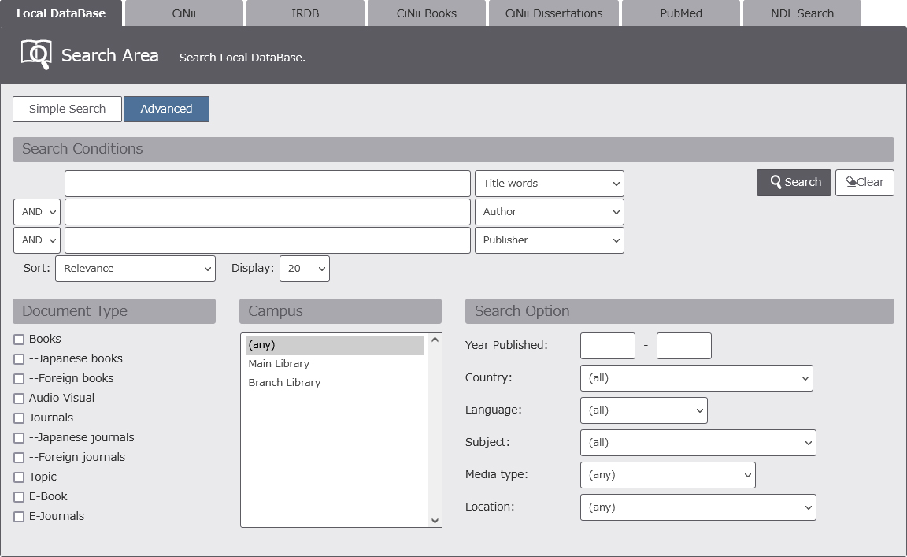
Task: Toggle the --Foreign journals checkbox
Action: point(19,458)
